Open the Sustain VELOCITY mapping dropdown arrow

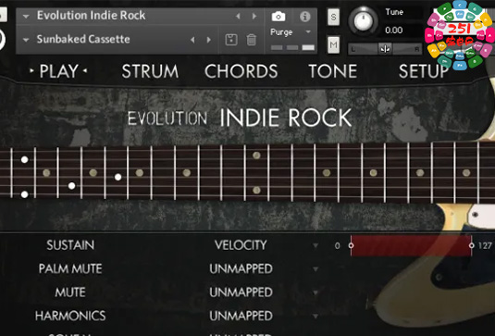click(x=316, y=245)
